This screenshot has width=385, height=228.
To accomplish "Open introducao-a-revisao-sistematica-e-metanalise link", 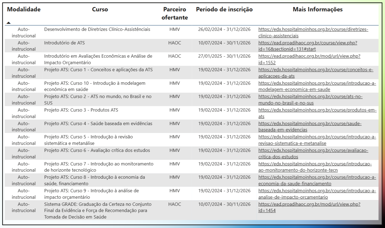I will 317,140.
